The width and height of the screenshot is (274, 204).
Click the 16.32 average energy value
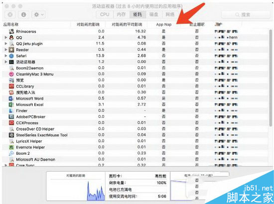140,31
